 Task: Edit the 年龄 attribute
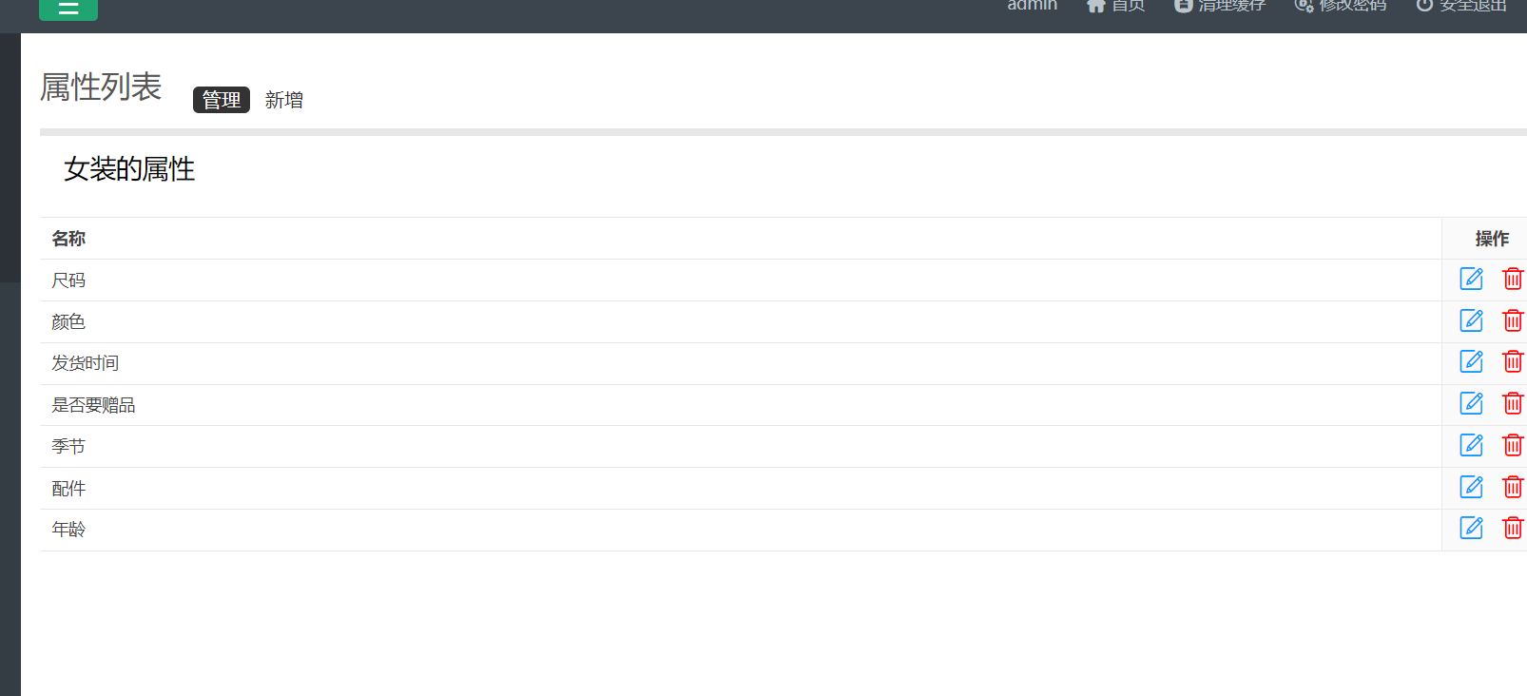pyautogui.click(x=1471, y=528)
